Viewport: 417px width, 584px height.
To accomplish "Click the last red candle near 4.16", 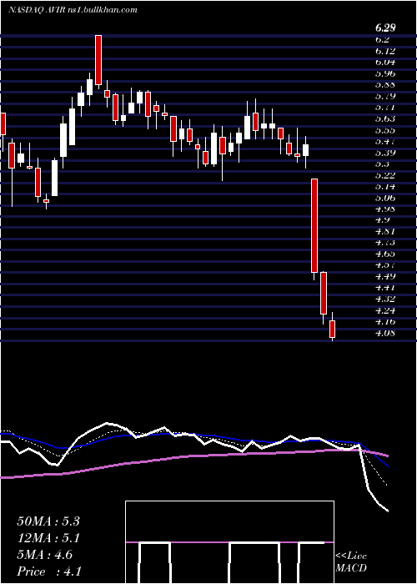I will [x=332, y=329].
